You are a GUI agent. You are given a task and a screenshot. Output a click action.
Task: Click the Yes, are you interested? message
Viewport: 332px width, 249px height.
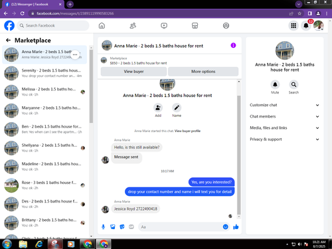(x=211, y=182)
